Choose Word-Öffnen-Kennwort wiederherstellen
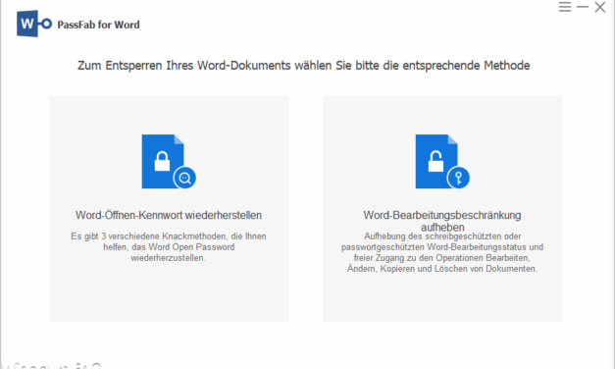Viewport: 615px width, 369px height. [x=169, y=215]
